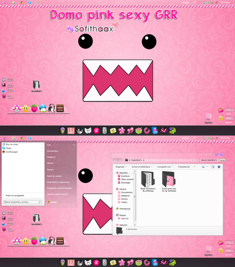Expand the Skype jump list arrow
235x267 pixels.
42,148
